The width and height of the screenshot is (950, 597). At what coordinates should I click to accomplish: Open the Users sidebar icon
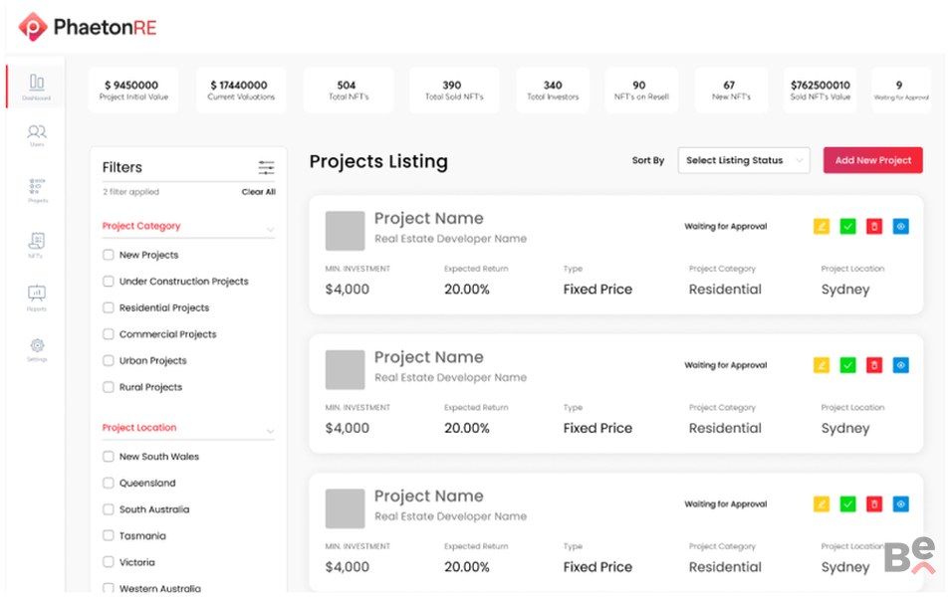click(x=37, y=133)
